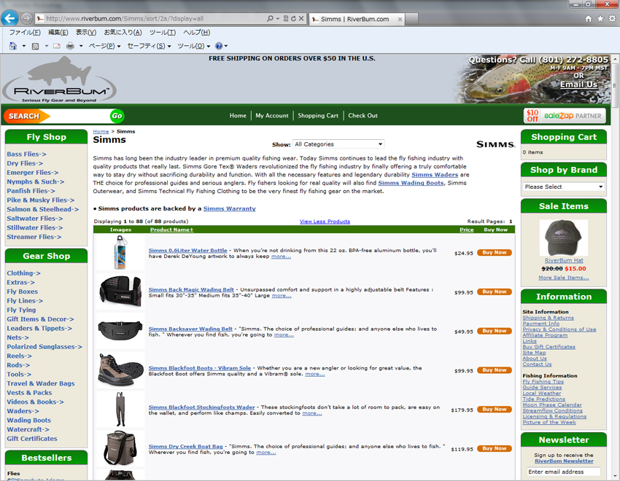Go to Check Out in navigation bar
Viewport: 620px width, 481px height.
point(363,116)
